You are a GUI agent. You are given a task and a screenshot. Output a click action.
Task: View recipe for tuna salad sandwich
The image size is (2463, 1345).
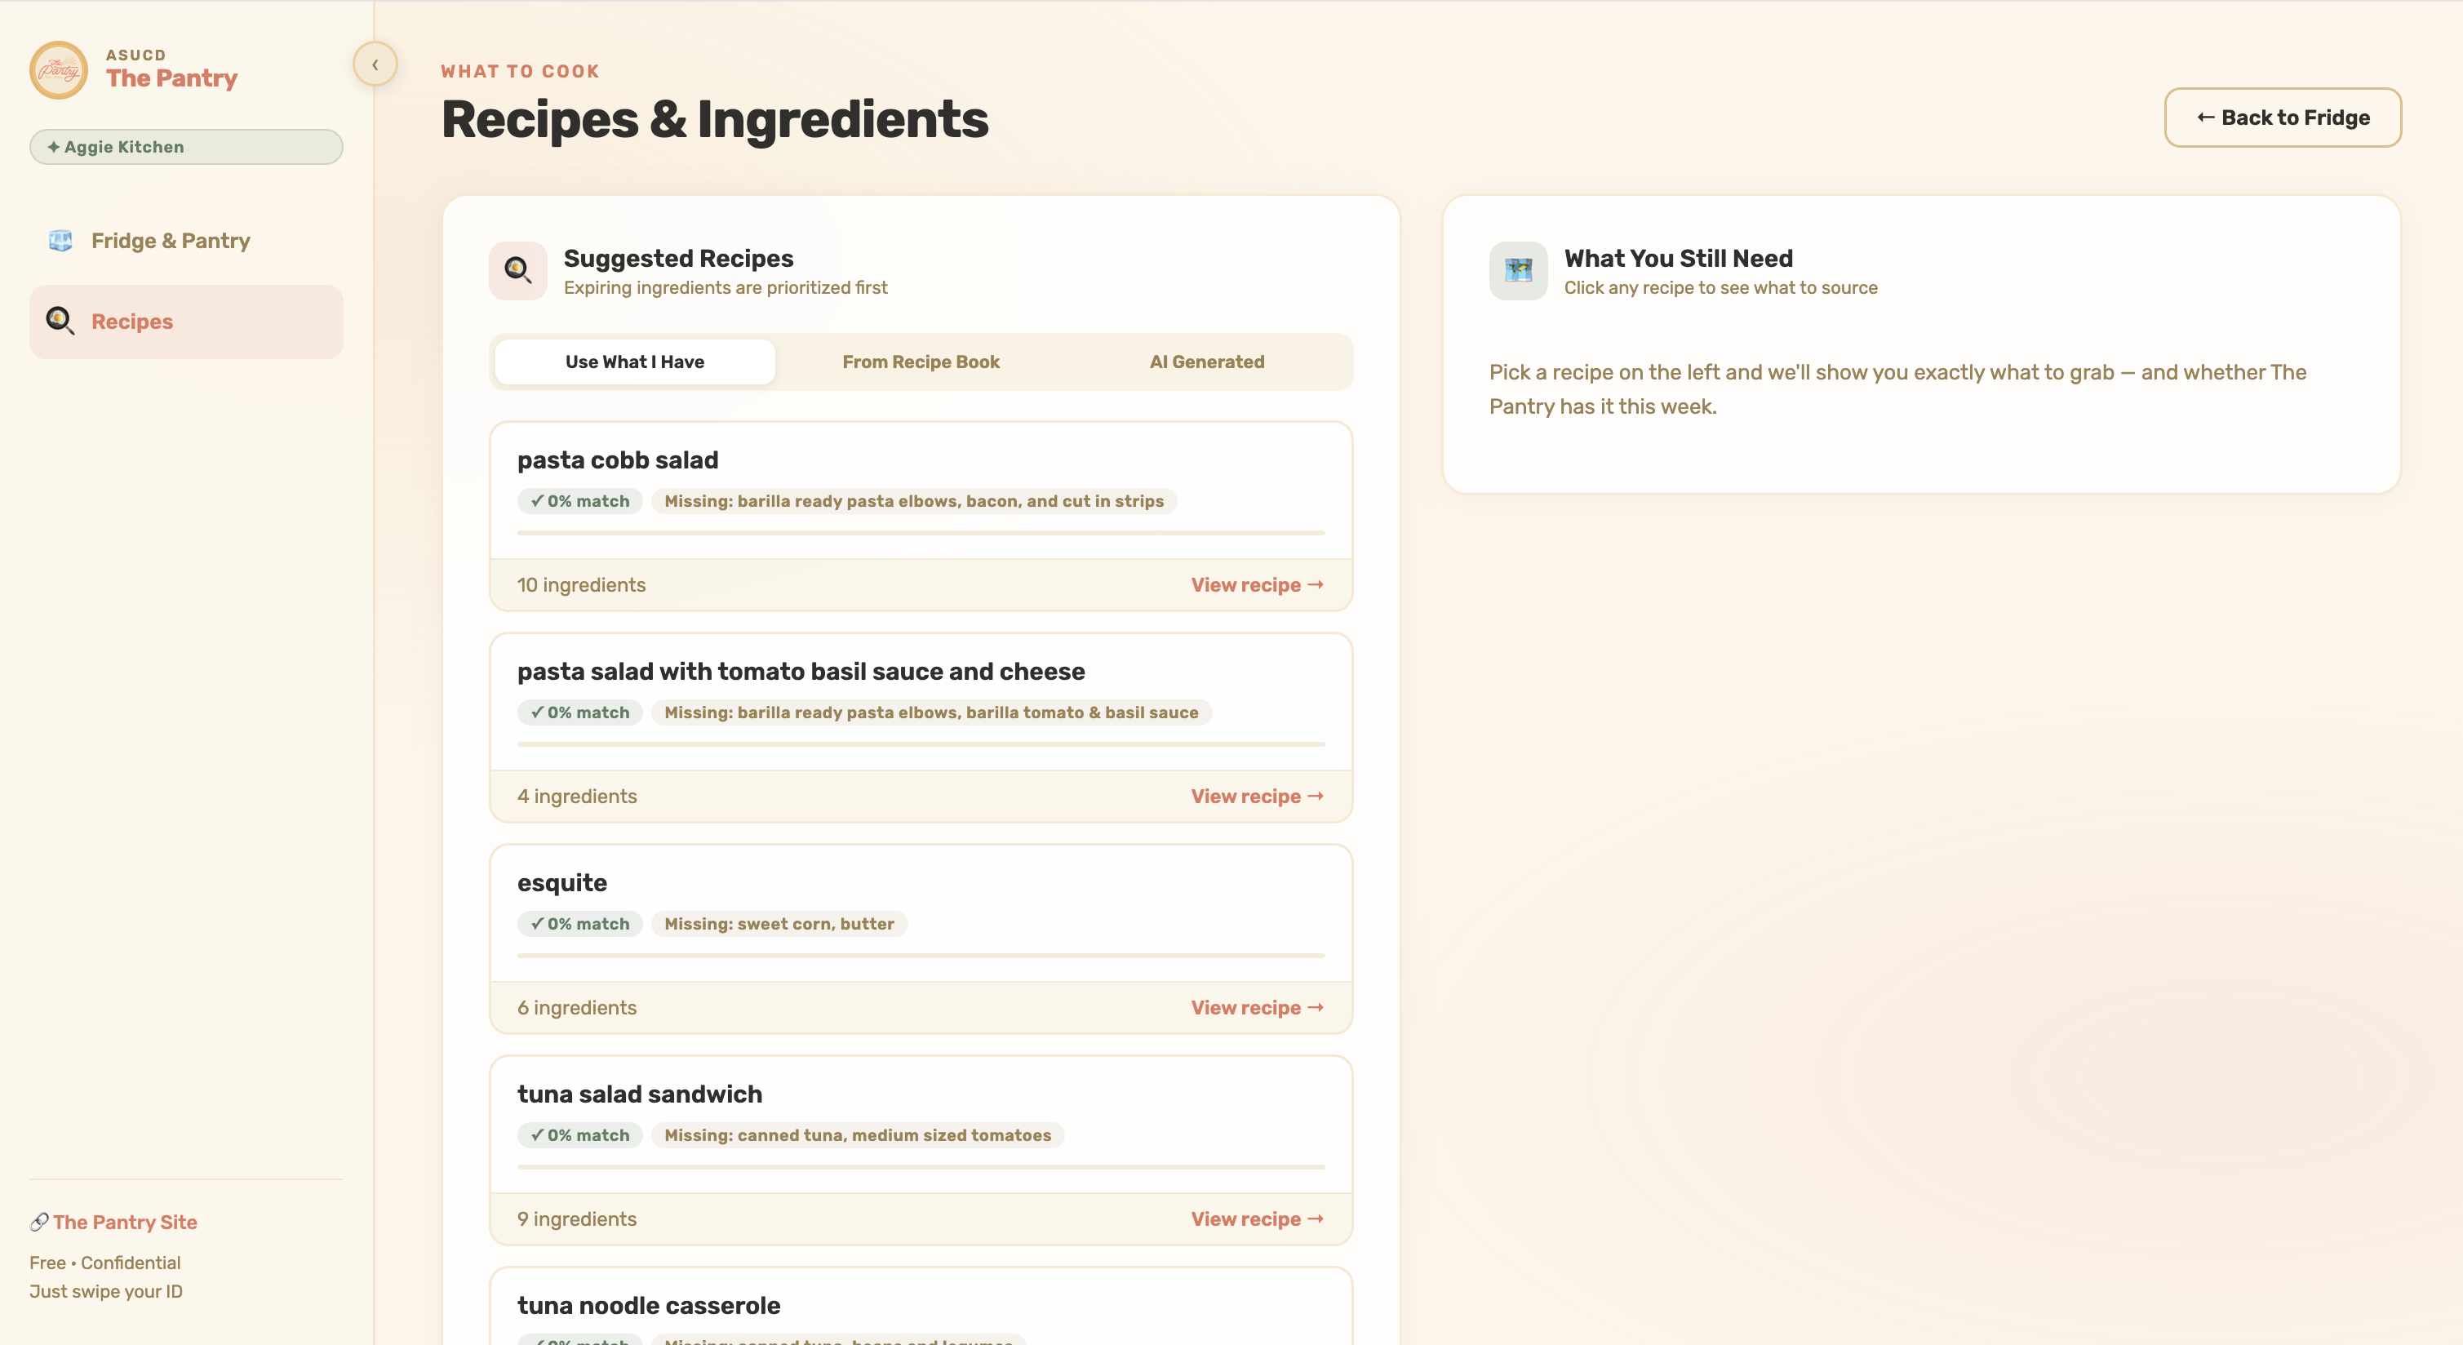coord(1258,1218)
